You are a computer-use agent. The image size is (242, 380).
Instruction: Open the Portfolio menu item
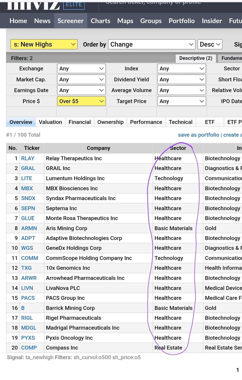(x=182, y=21)
